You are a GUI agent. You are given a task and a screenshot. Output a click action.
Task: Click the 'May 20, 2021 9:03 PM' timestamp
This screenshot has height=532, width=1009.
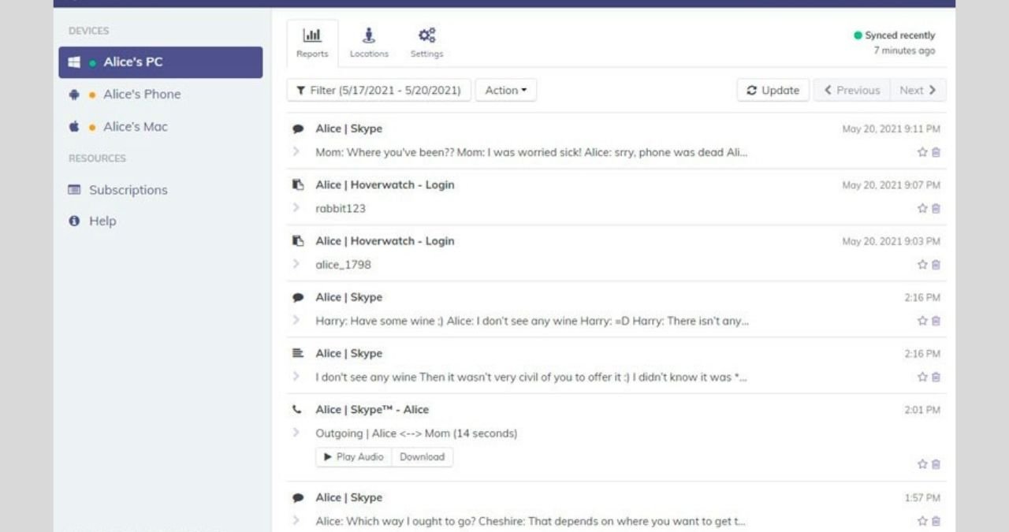click(892, 241)
